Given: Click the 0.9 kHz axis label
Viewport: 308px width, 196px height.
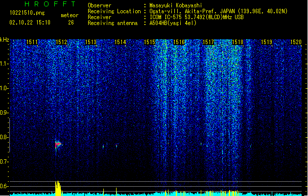Looking at the screenshot, I should click(4, 113).
